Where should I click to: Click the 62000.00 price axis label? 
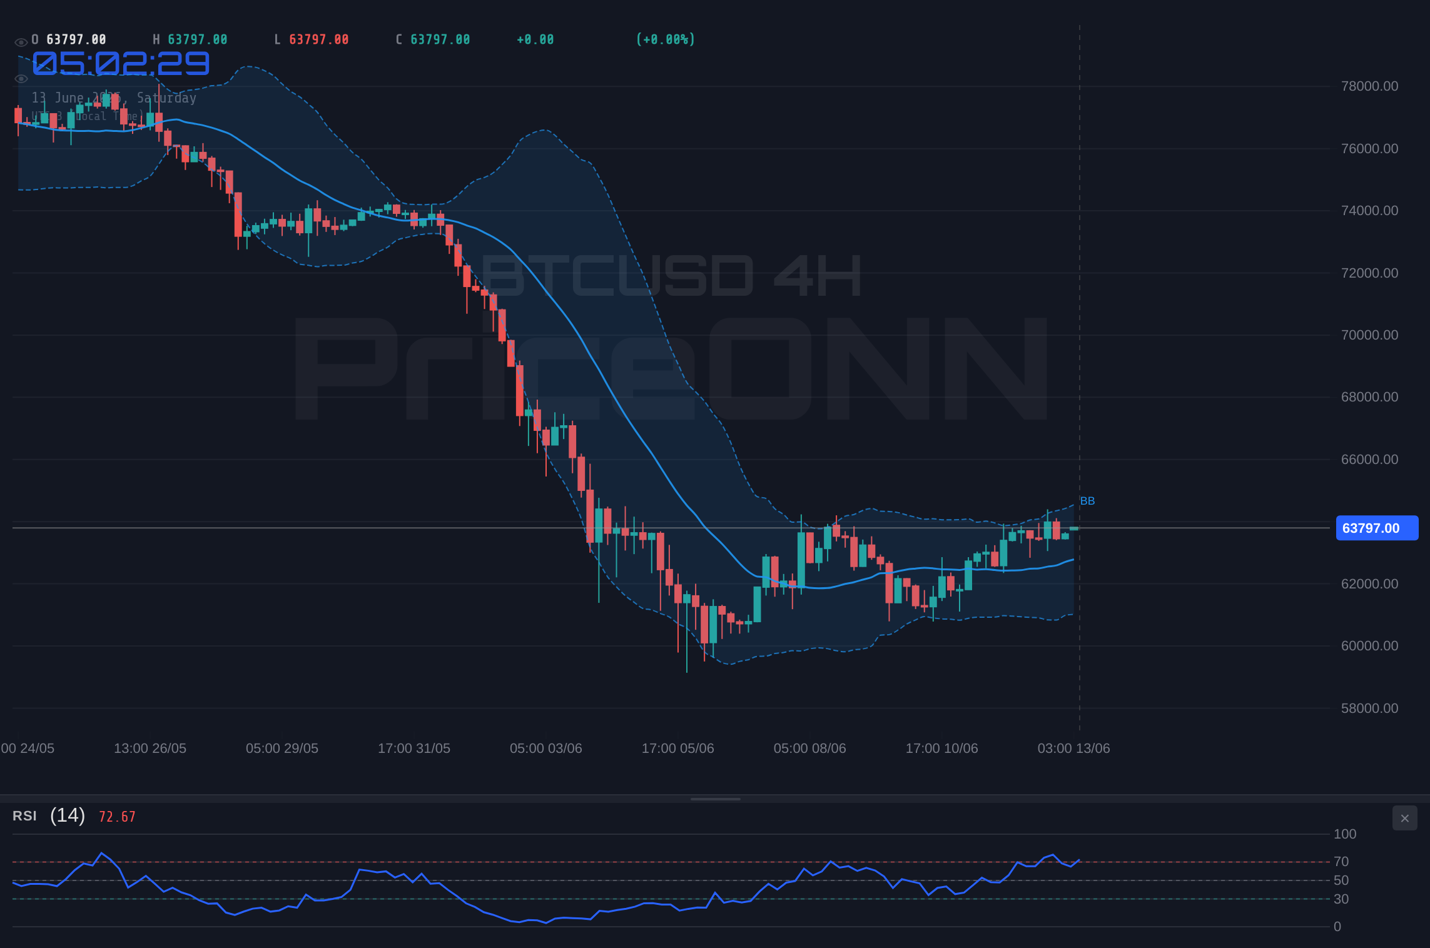pos(1369,584)
